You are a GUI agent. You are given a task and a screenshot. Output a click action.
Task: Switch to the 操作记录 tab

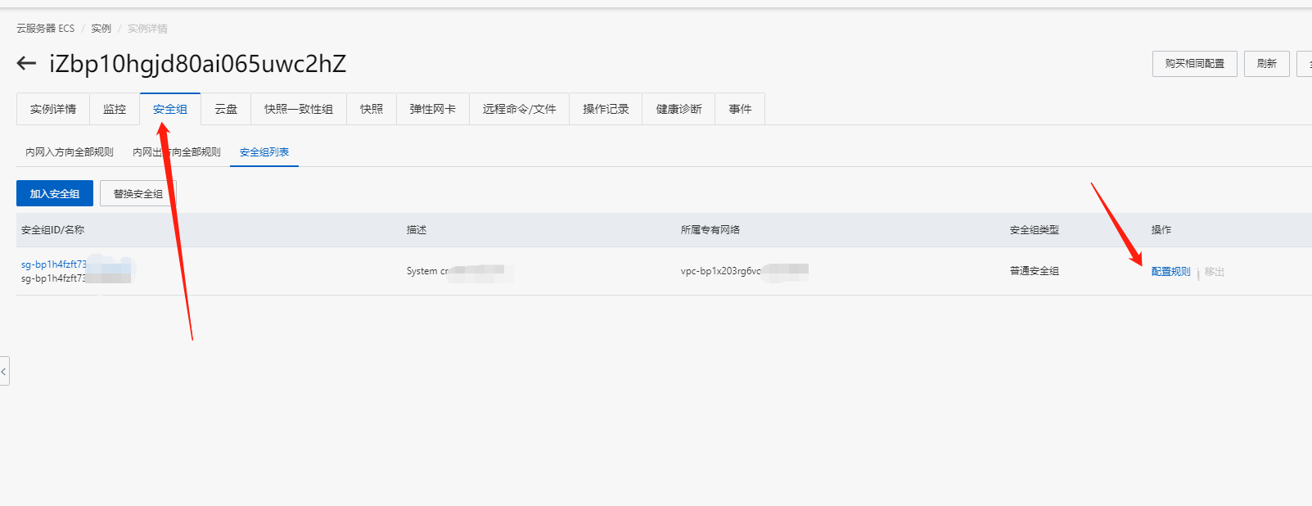tap(606, 109)
